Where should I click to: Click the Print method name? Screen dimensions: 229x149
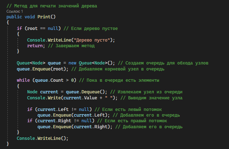point(44,17)
